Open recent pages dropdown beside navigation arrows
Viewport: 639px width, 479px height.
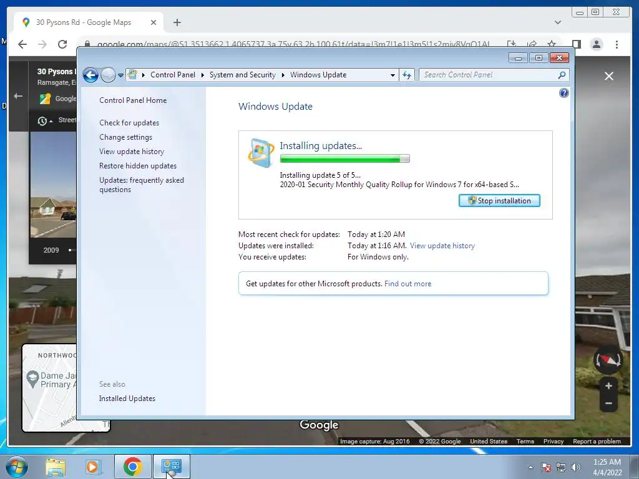[120, 75]
